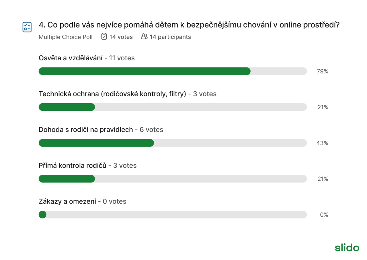Select Dohoda s rodiči na pravidlech label

[86, 130]
